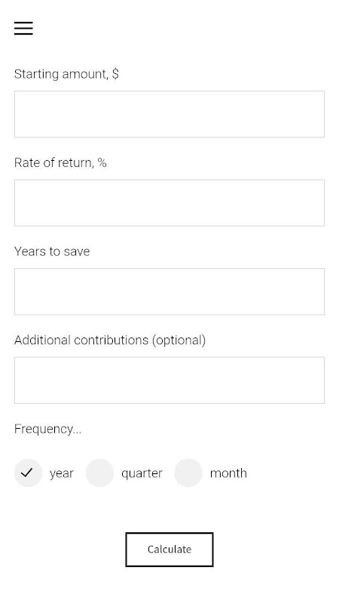Image resolution: width=339 pixels, height=604 pixels.
Task: Click the Additional contributions input box
Action: [x=169, y=381]
